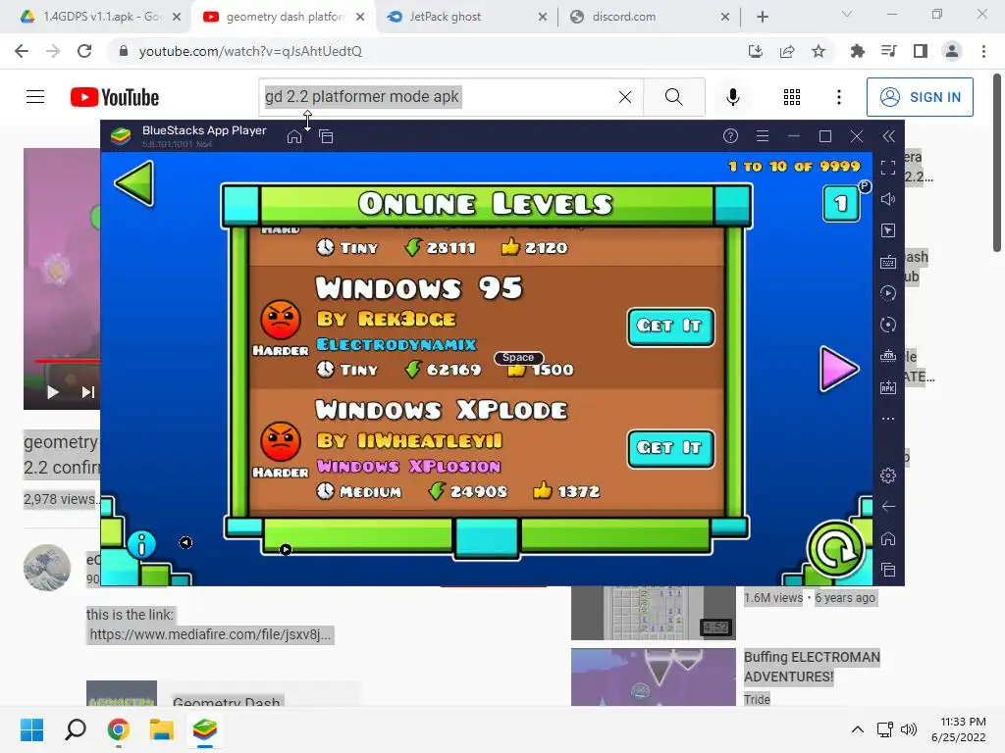Go to next page with pink arrow

[838, 369]
